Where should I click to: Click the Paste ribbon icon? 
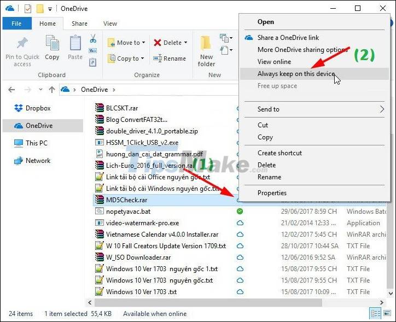click(75, 43)
